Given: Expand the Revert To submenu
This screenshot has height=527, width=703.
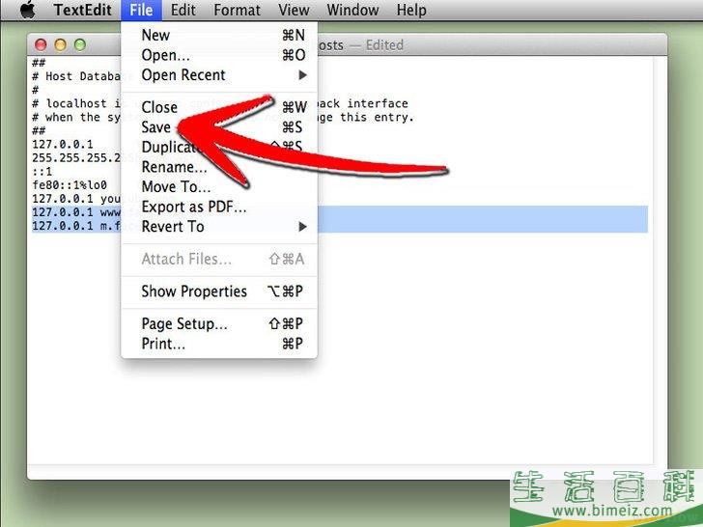Looking at the screenshot, I should point(219,226).
